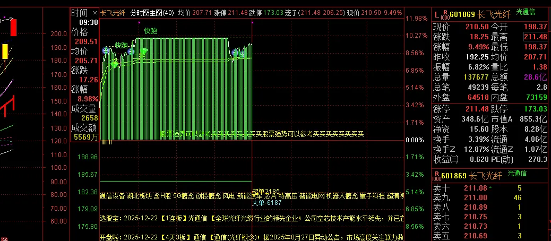
Task: Open the 特高压 concept tag
Action: point(288,196)
